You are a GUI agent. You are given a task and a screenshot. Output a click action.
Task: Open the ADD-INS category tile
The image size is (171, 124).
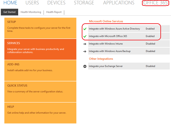tap(40, 70)
